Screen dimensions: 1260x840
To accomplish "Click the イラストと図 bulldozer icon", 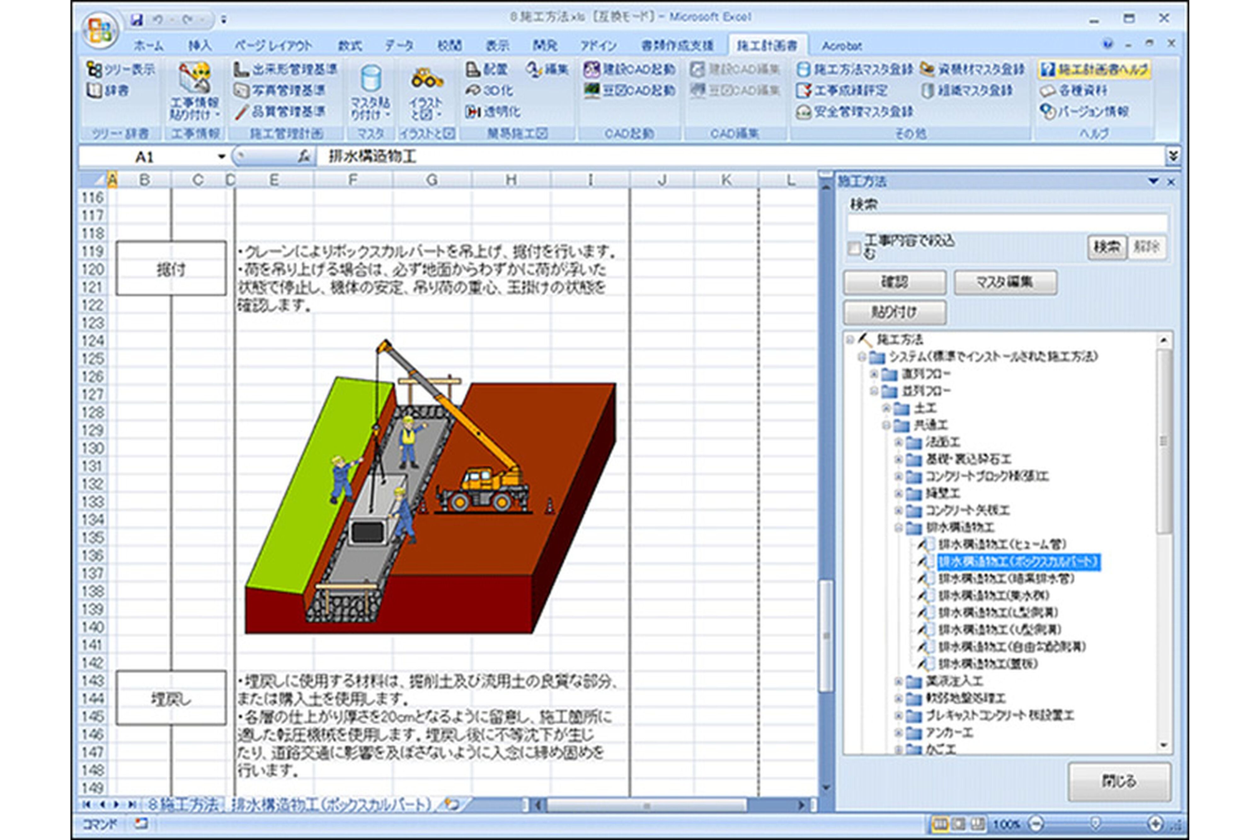I will [x=426, y=79].
